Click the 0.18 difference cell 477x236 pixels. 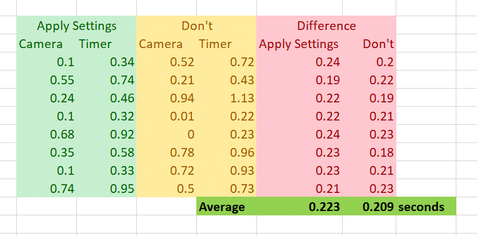(x=369, y=152)
